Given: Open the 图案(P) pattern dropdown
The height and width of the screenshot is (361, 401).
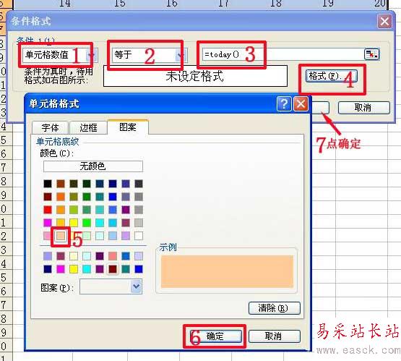Looking at the screenshot, I should tap(111, 286).
